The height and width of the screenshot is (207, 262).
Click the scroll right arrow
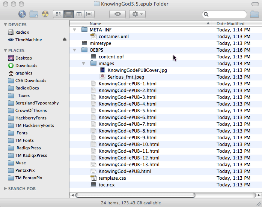pyautogui.click(x=259, y=195)
